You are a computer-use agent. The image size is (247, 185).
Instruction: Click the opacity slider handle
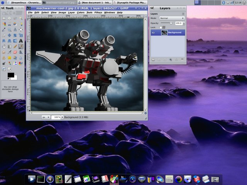[171, 23]
